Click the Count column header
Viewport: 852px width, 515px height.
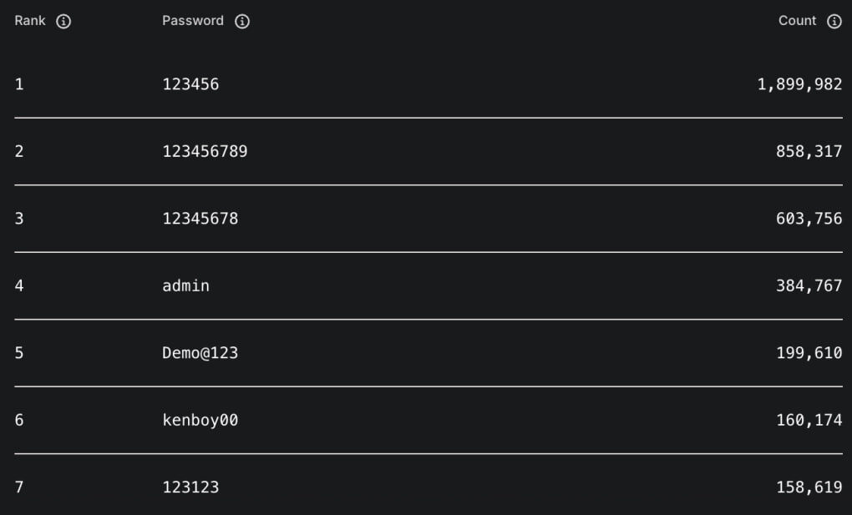point(797,21)
